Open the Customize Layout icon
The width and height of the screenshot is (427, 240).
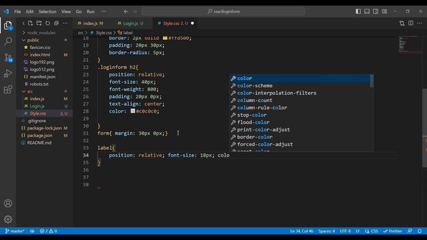[384, 11]
